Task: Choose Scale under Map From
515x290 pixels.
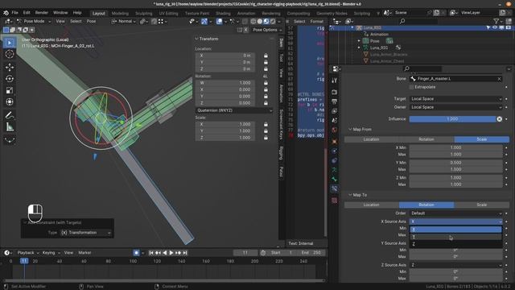Action: point(482,139)
